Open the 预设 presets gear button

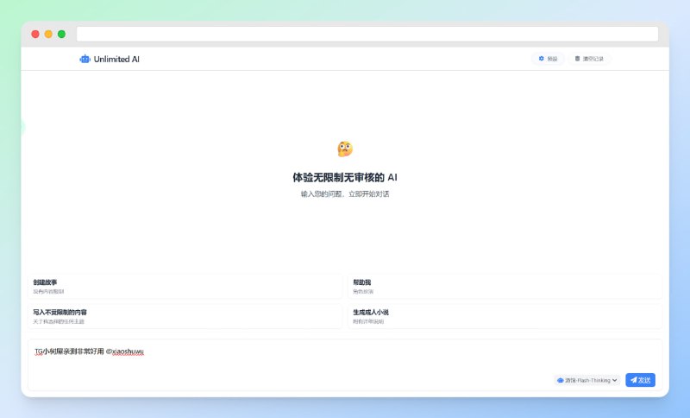coord(548,59)
